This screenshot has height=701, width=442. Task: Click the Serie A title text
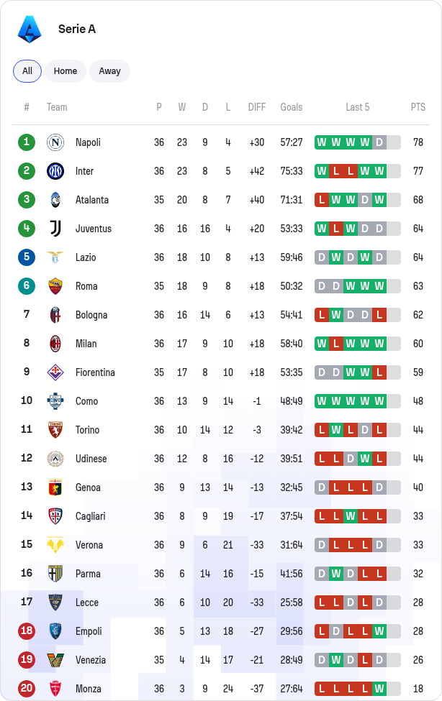pyautogui.click(x=77, y=29)
